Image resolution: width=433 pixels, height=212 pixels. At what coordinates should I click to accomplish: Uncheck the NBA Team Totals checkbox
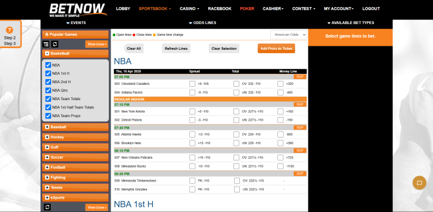(48, 98)
